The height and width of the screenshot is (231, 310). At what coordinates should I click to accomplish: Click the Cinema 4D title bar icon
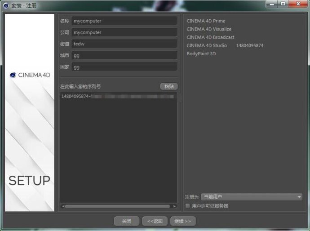coord(6,5)
